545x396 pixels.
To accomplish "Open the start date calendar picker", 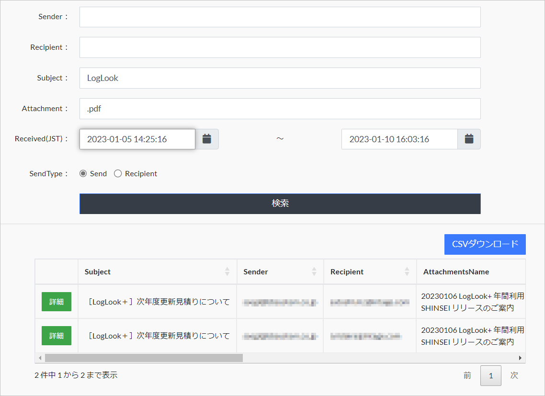I will [207, 139].
